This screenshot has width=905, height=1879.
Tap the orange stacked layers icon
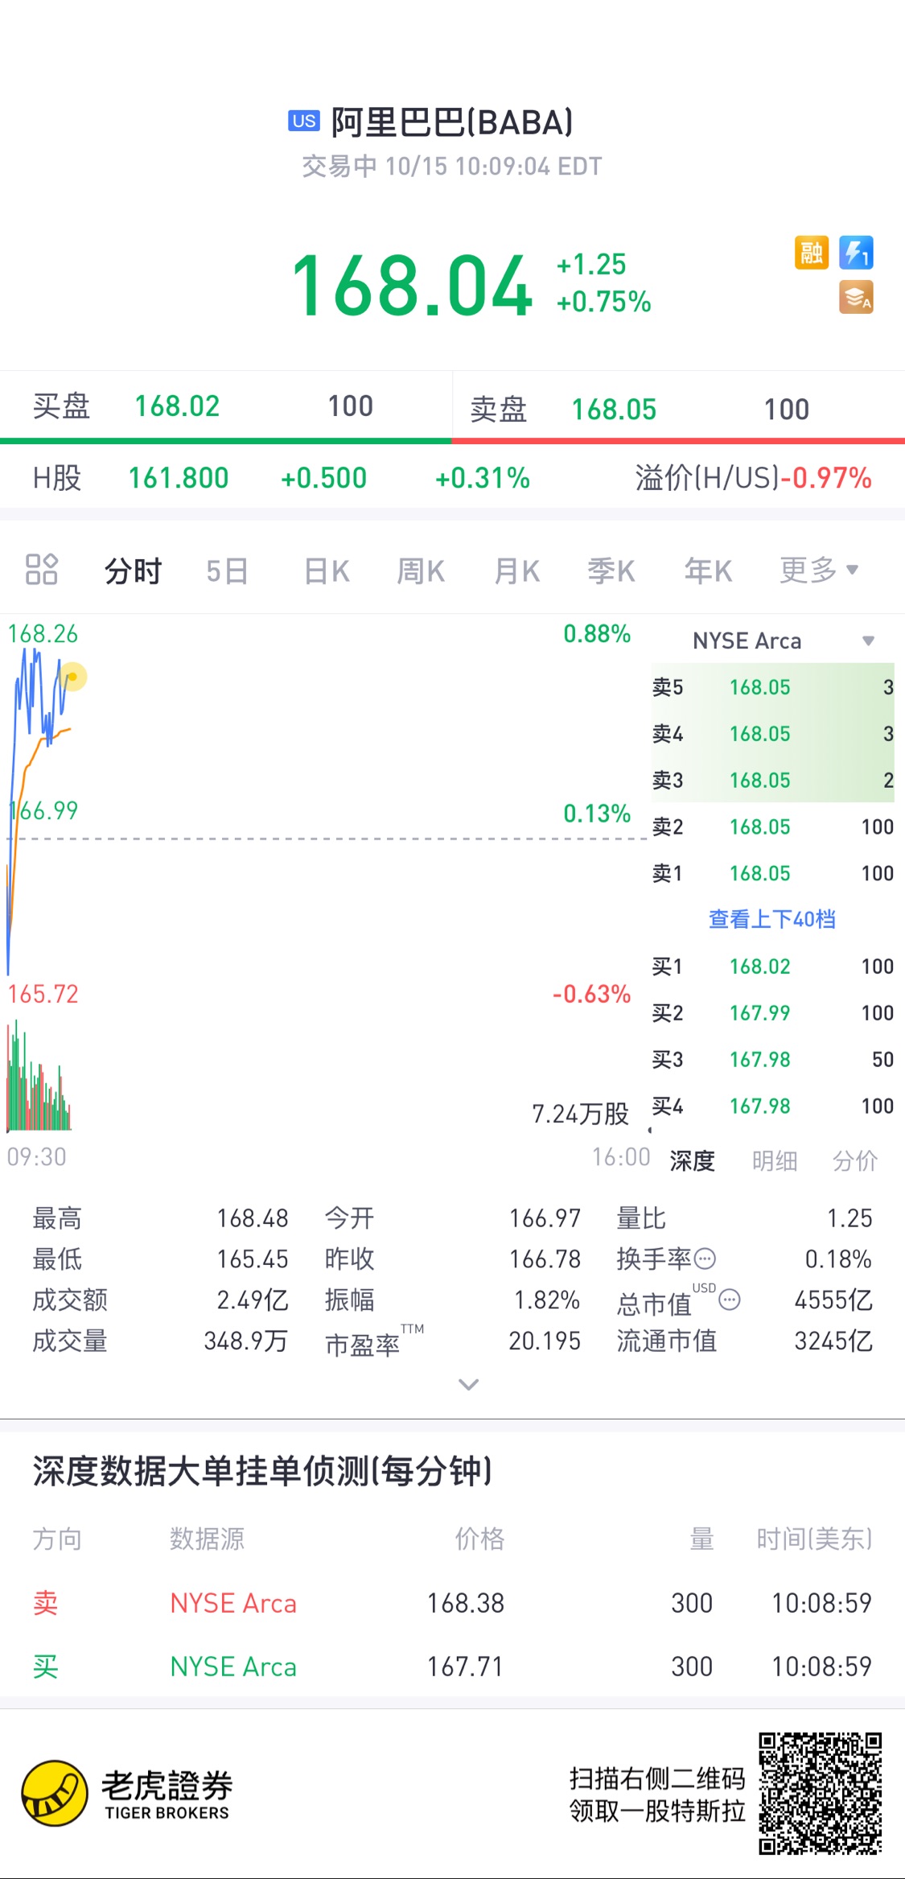856,297
